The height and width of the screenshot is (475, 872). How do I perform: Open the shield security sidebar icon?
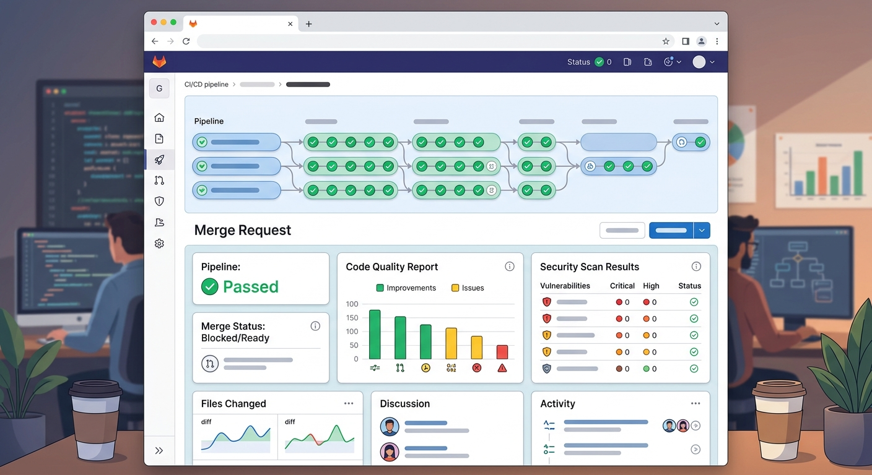[159, 201]
